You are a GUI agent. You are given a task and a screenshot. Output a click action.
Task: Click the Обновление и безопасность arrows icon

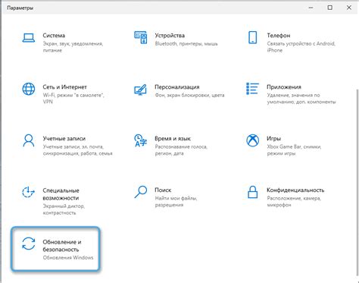[x=29, y=244]
